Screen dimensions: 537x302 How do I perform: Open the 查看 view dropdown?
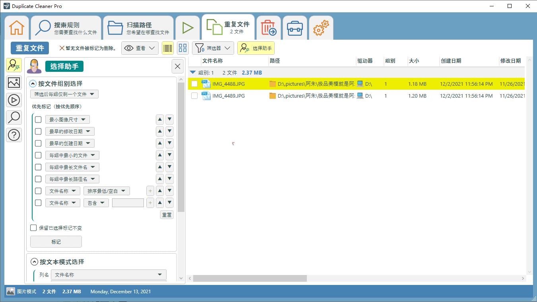[x=140, y=48]
